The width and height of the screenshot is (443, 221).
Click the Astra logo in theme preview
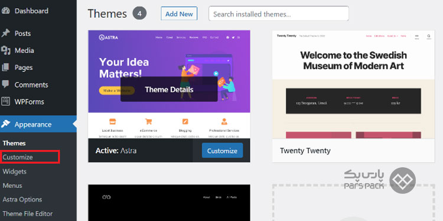tap(109, 37)
